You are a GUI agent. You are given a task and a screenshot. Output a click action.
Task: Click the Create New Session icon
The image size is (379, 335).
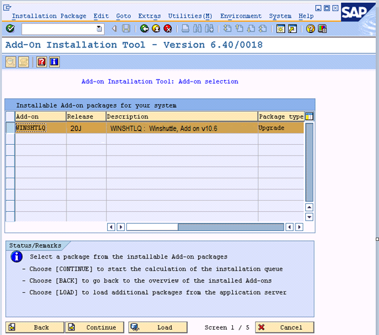[280, 29]
